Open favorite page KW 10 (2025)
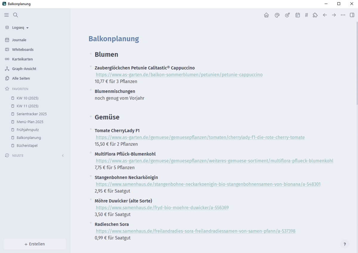This screenshot has width=358, height=253. point(27,98)
